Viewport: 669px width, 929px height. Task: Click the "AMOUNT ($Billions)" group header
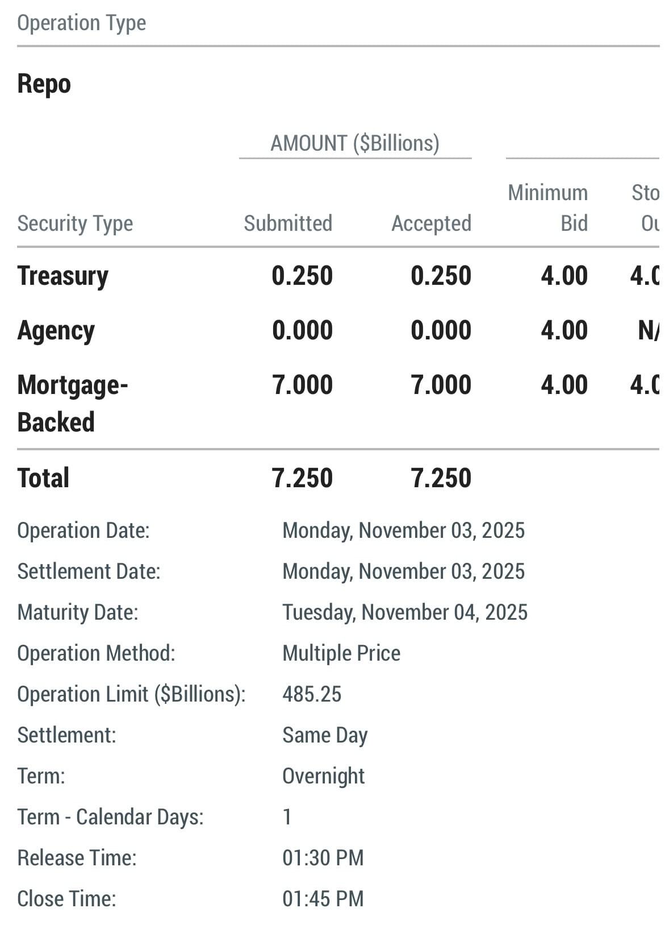[355, 143]
